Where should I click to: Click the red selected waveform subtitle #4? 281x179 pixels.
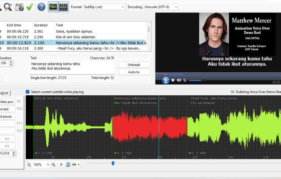(x=150, y=127)
